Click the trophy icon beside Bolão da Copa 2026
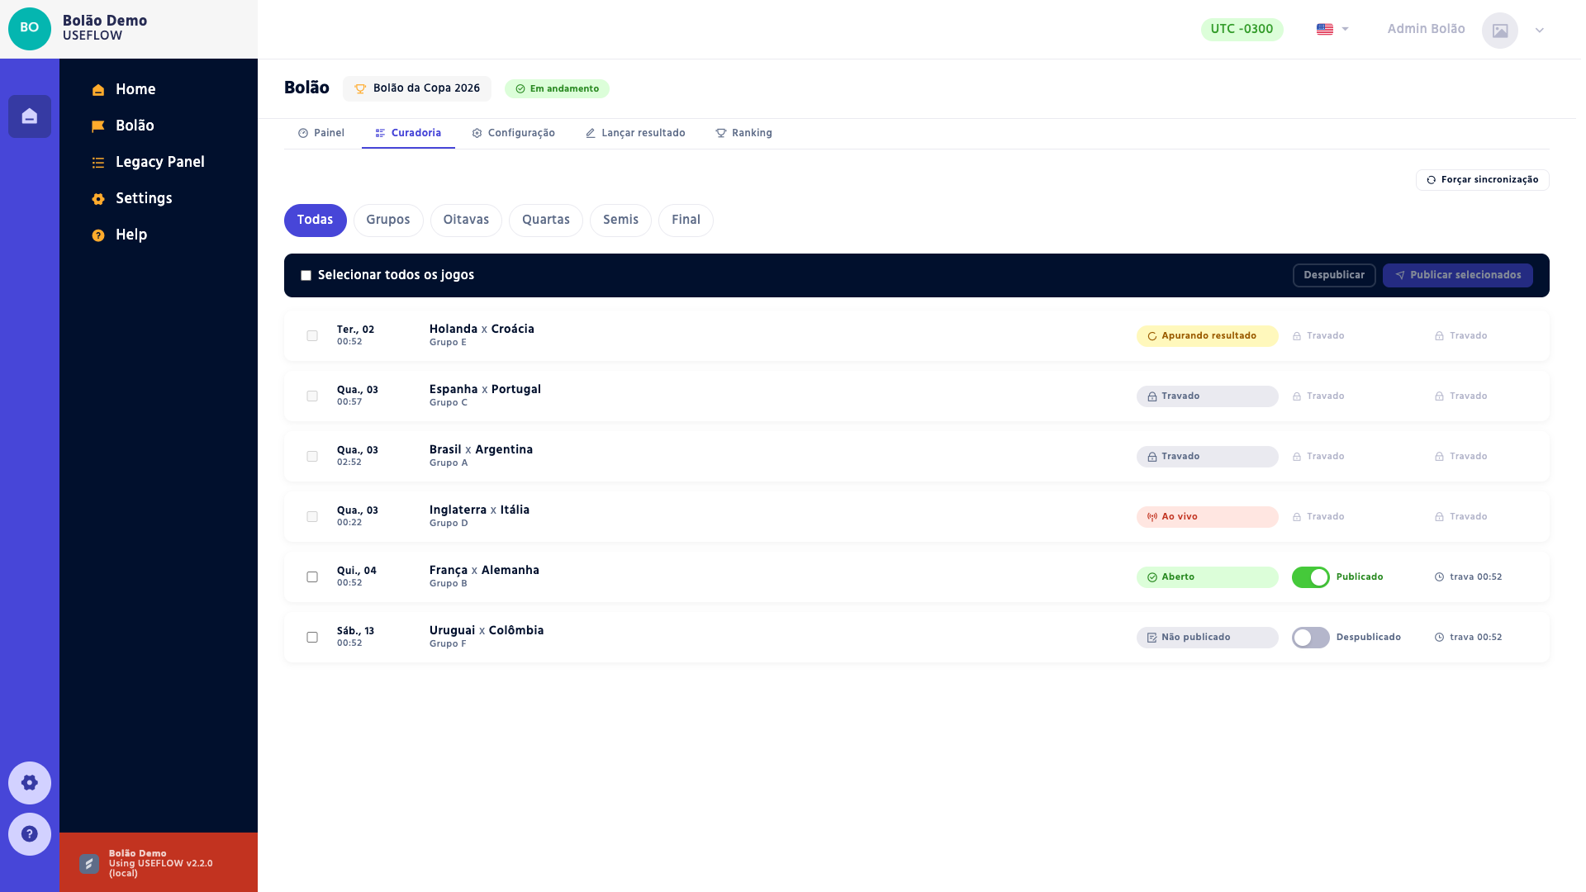The image size is (1586, 892). (x=360, y=88)
